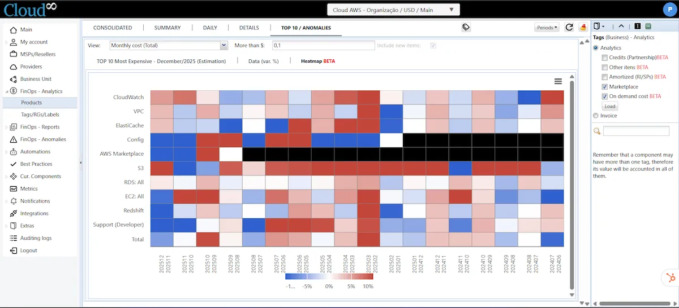This screenshot has height=308, width=679.
Task: Click the Metrics chart icon
Action: point(14,189)
